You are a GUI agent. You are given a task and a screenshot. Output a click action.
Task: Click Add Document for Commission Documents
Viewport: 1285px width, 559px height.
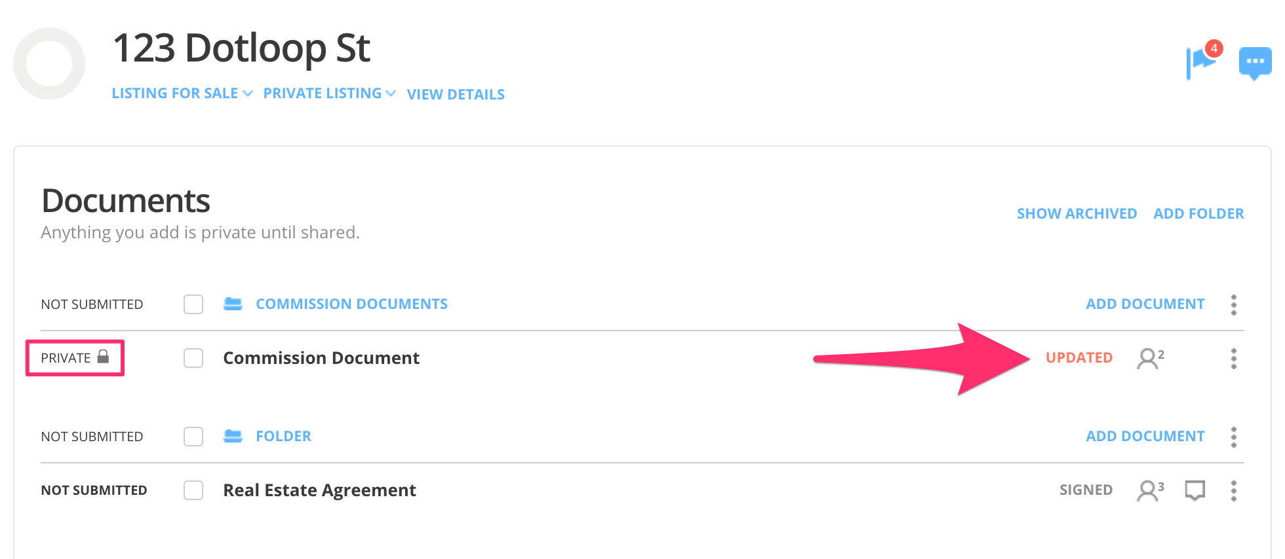[x=1145, y=304]
